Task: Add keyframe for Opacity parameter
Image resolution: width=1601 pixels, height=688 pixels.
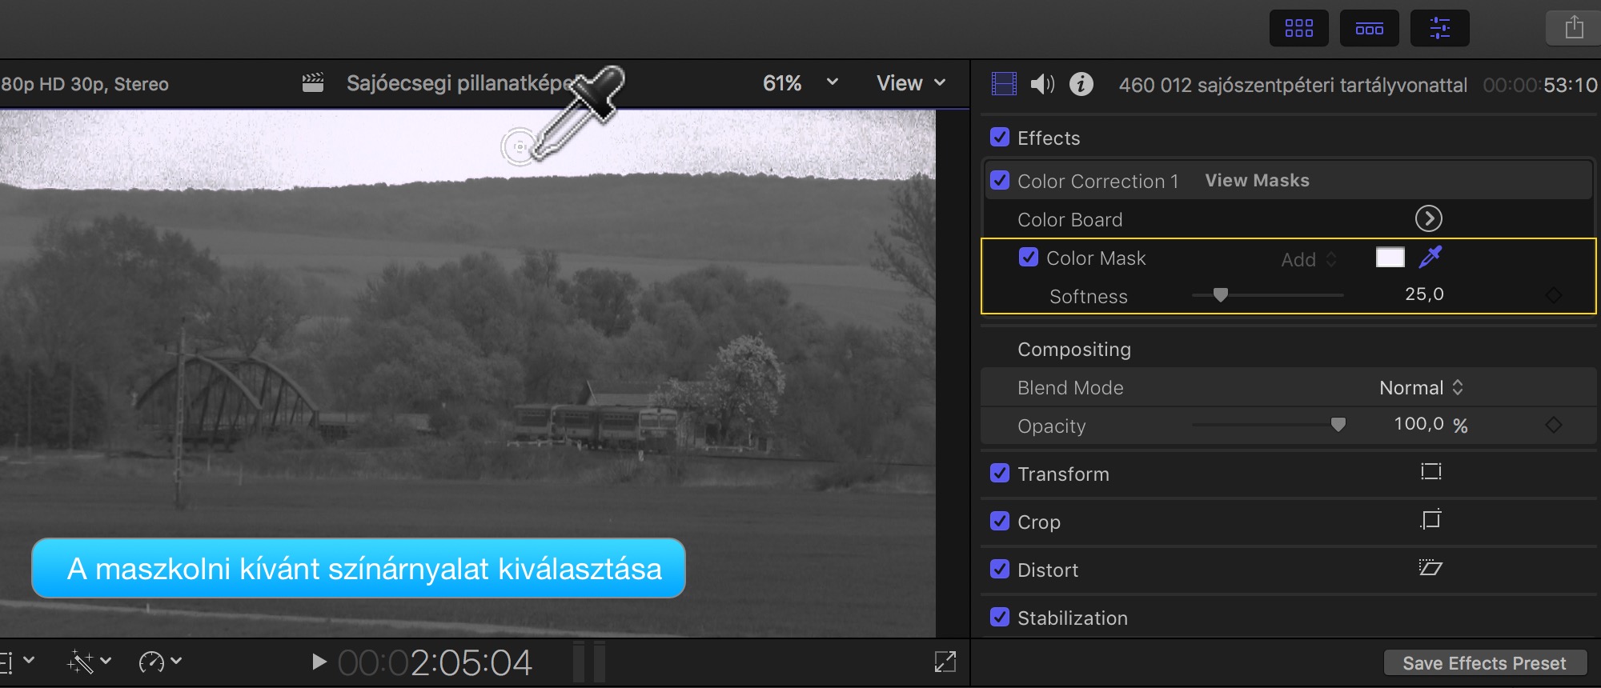Action: 1553,425
